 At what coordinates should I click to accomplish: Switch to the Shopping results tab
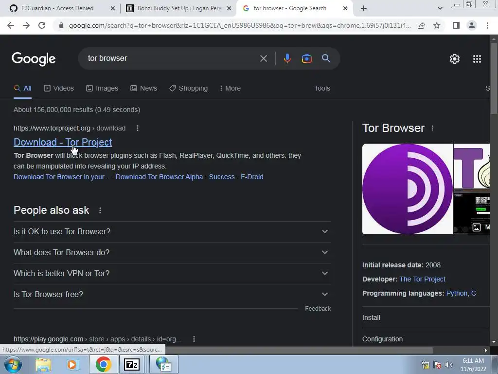tap(188, 89)
